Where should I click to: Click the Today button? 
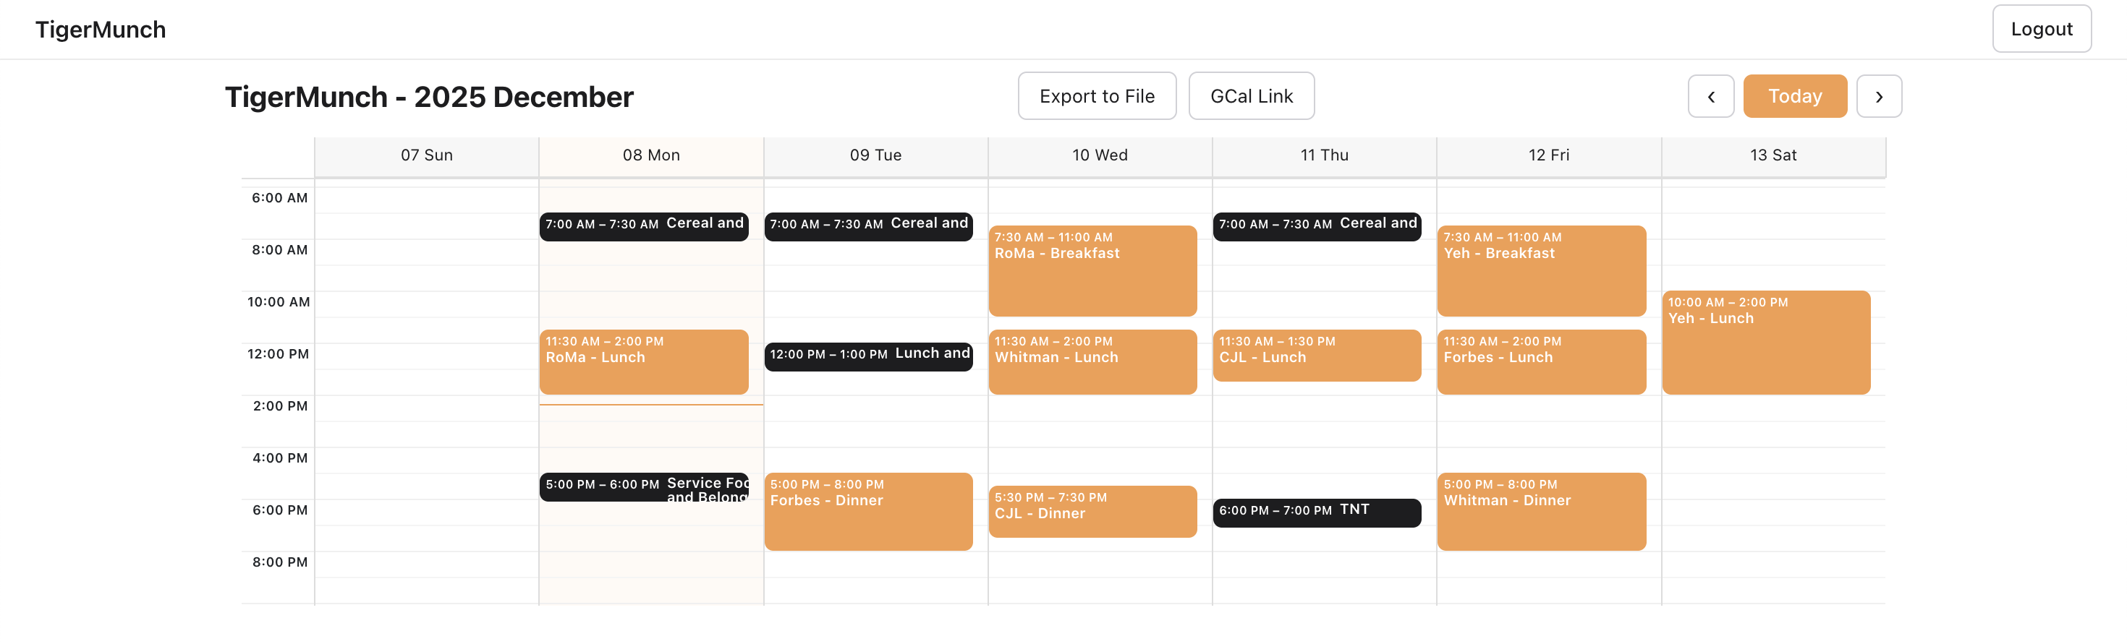coord(1794,96)
